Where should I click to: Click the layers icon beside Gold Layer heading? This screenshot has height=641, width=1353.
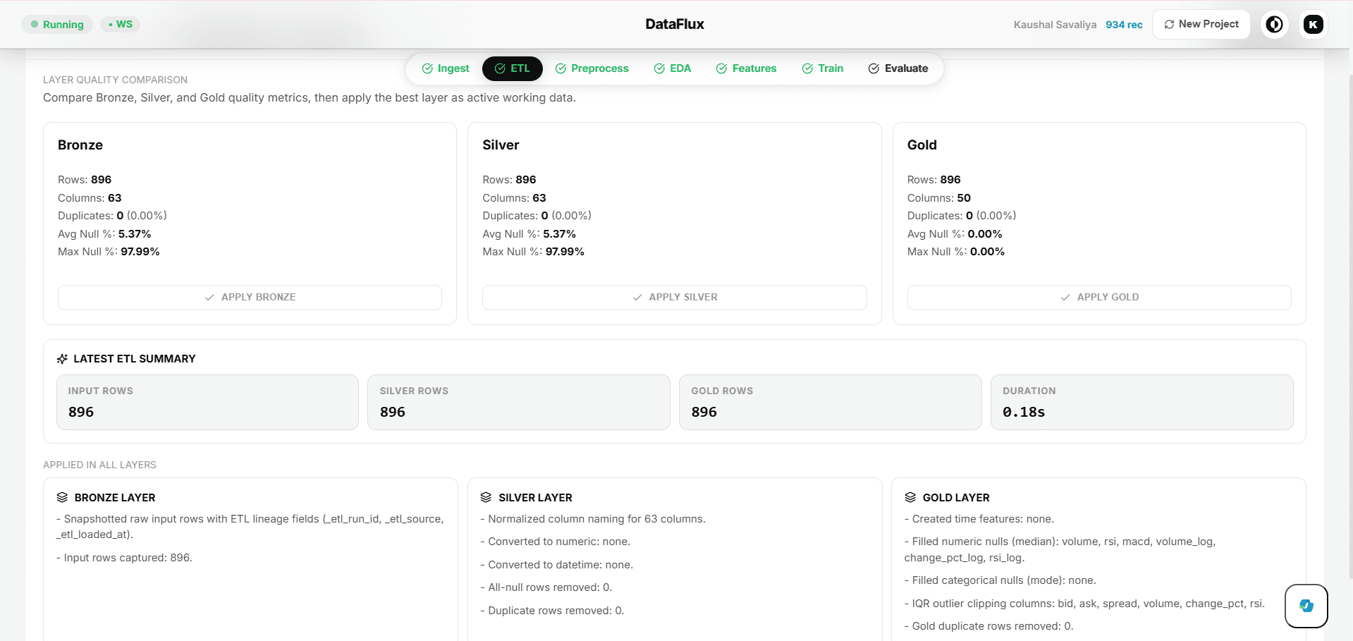click(910, 497)
